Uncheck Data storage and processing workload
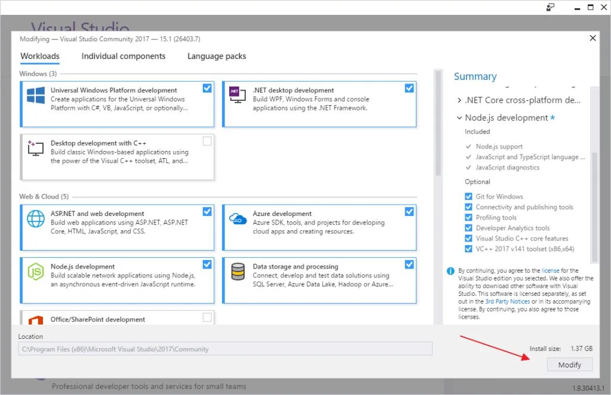The image size is (611, 395). tap(409, 264)
